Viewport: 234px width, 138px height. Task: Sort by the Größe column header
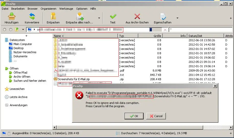pyautogui.click(x=151, y=36)
